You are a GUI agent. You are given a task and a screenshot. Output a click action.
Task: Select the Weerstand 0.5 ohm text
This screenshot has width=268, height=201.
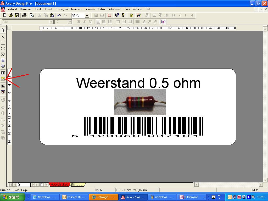138,83
